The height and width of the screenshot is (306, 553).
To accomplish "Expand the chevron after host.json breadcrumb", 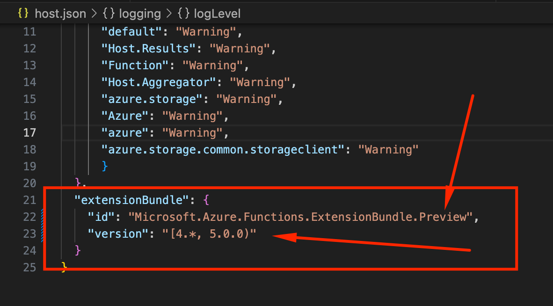I will click(x=94, y=14).
